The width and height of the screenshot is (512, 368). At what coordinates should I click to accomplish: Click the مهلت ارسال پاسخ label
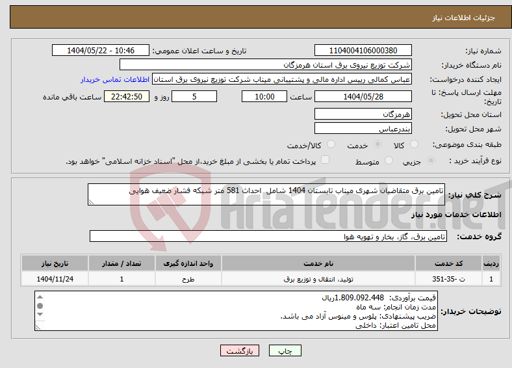point(467,97)
